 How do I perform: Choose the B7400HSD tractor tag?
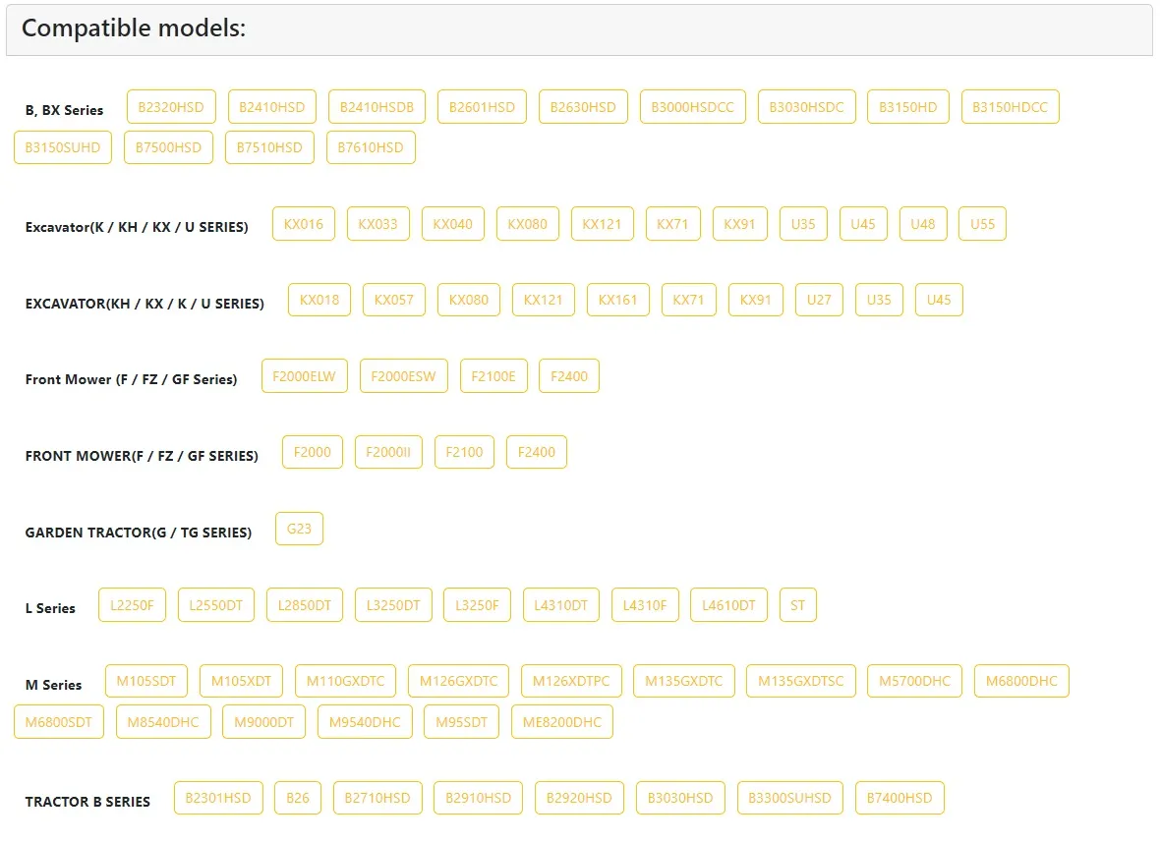tap(899, 798)
